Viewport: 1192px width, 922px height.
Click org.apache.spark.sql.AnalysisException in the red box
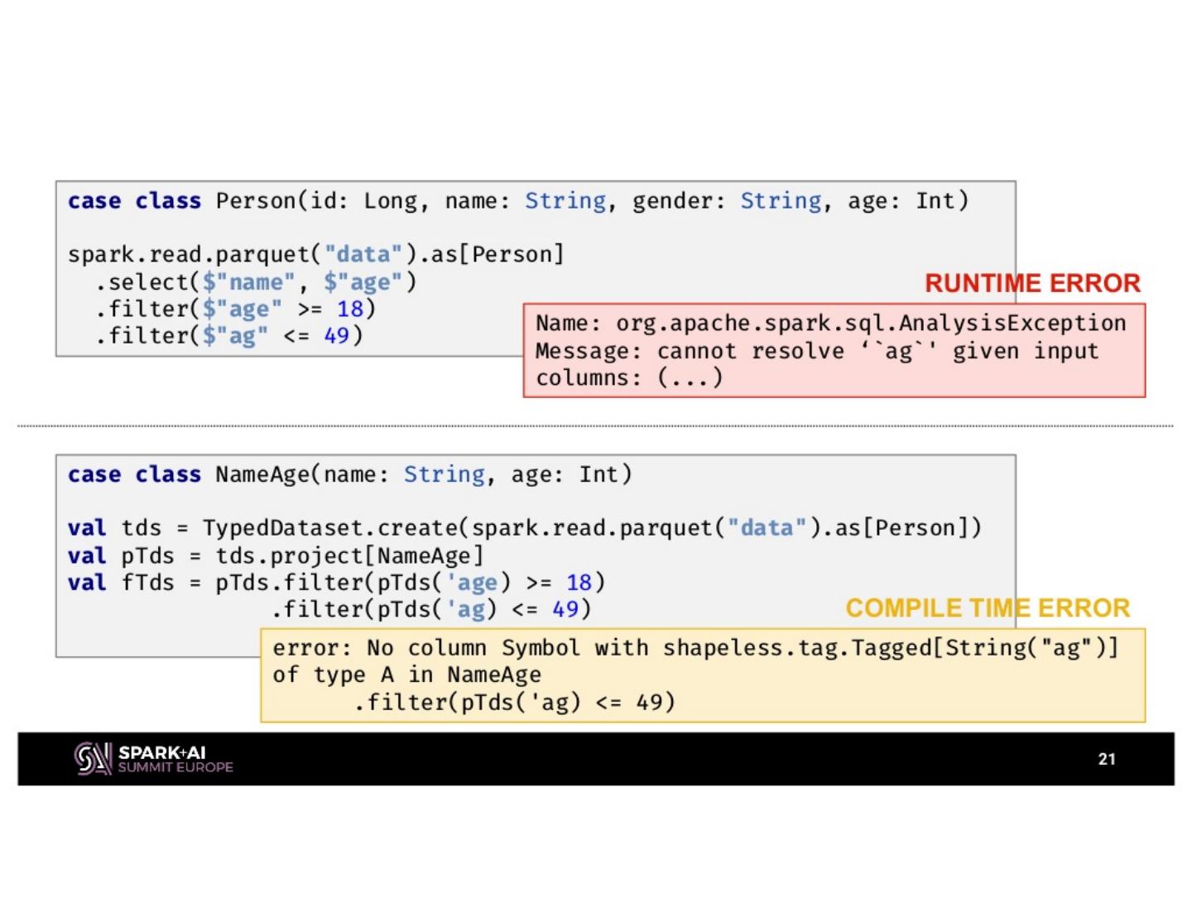pos(870,324)
